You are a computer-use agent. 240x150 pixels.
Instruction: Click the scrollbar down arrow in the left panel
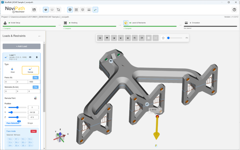[x=44, y=148]
